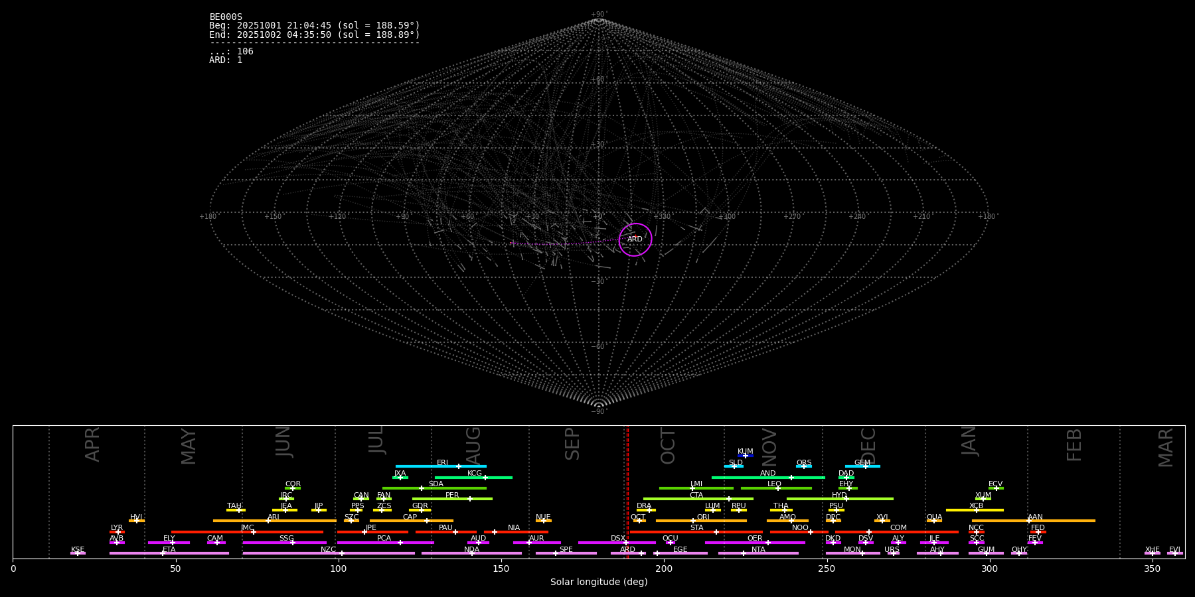The height and width of the screenshot is (597, 1195).
Task: Click the CTA shower label
Action: click(696, 496)
